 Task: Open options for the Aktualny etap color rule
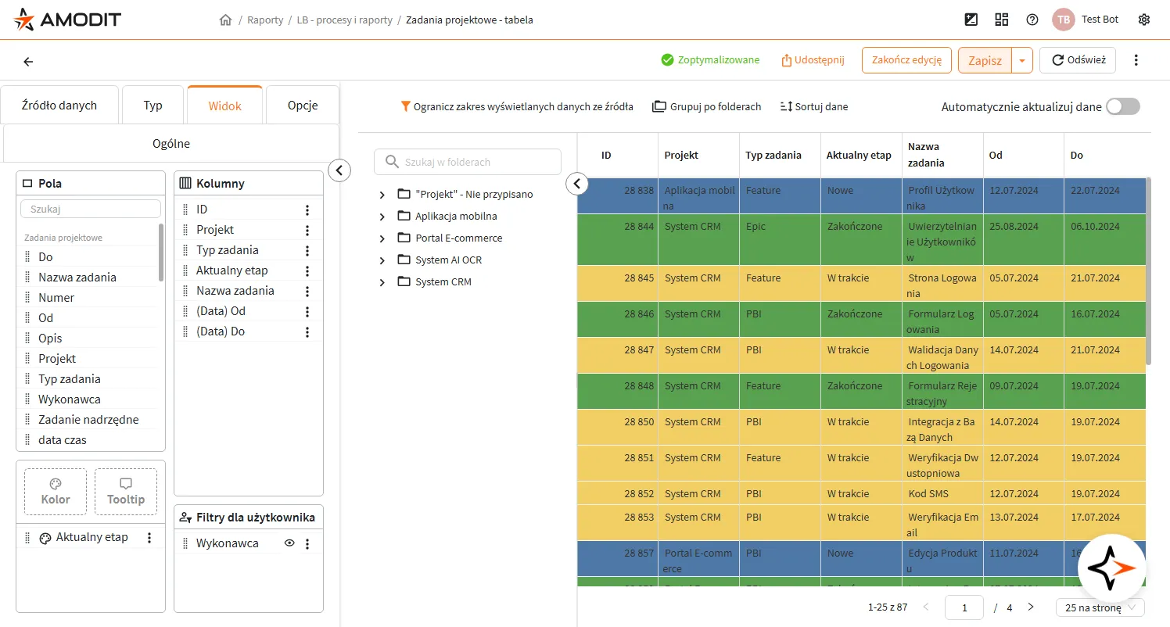click(x=149, y=538)
